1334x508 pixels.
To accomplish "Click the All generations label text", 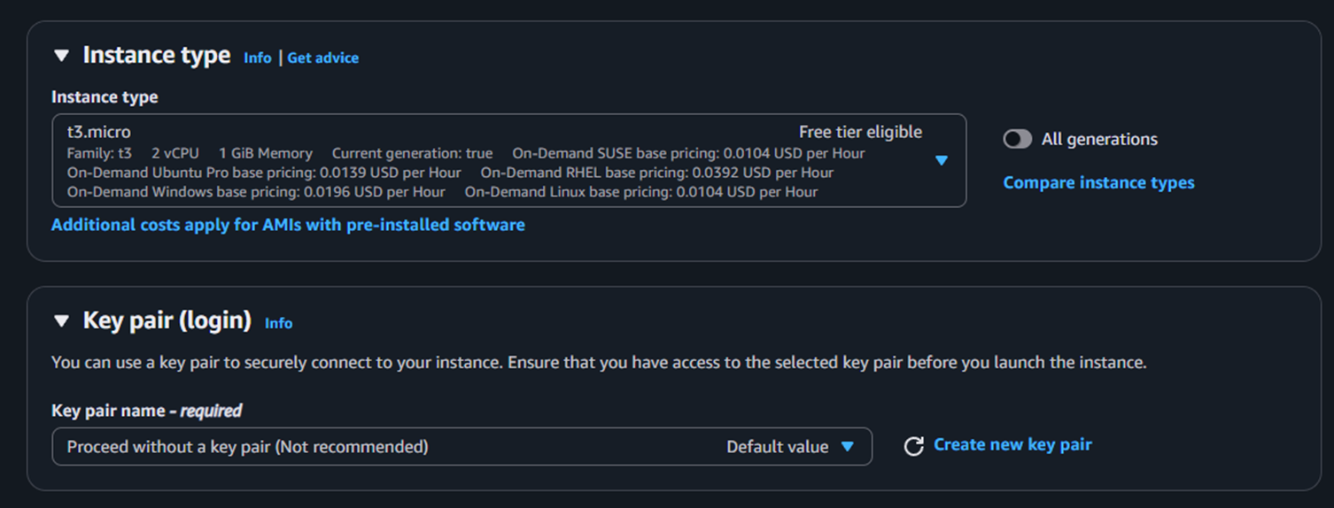I will (1099, 139).
